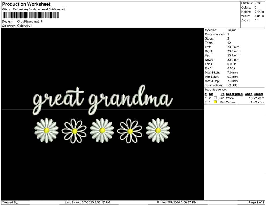Click the 'Color changes:' label
The height and width of the screenshot is (205, 266).
point(215,34)
